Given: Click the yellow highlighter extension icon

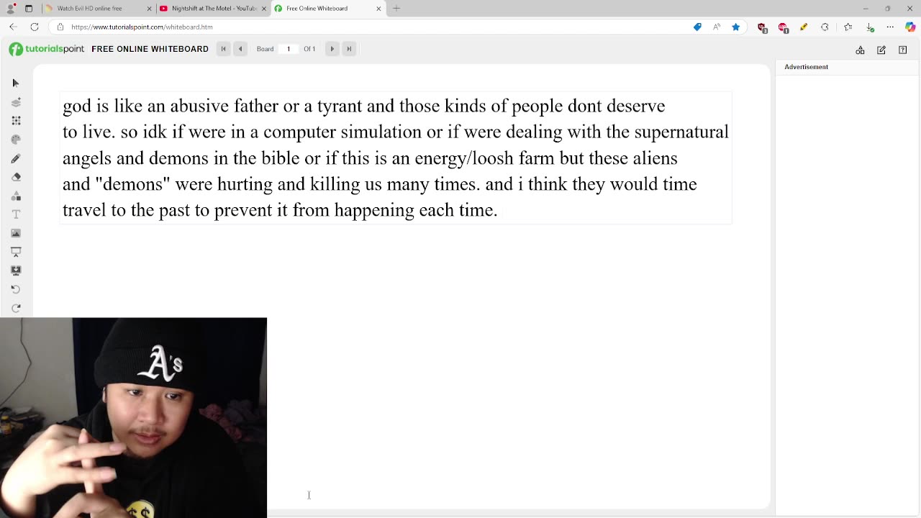Looking at the screenshot, I should [804, 27].
